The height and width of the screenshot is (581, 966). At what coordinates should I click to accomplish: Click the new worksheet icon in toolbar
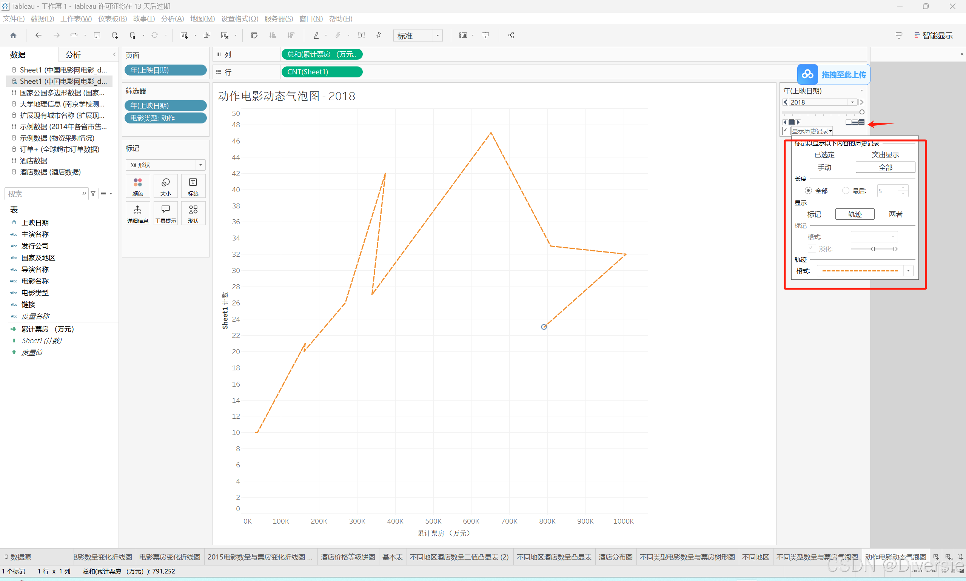[184, 35]
